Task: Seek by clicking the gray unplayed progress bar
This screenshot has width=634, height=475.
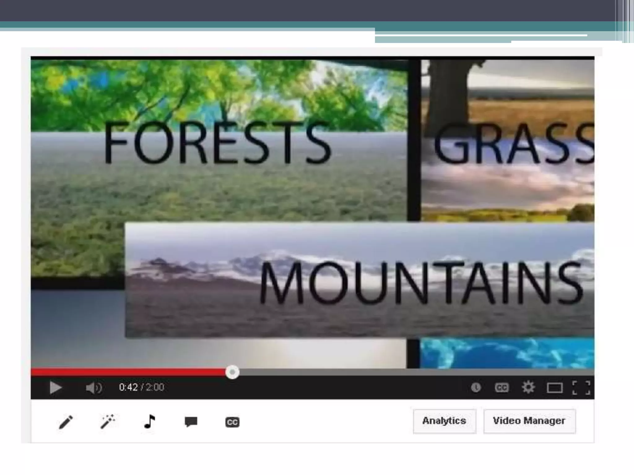Action: click(x=402, y=372)
